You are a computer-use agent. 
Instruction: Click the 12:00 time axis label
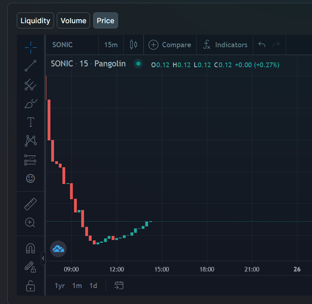(x=117, y=269)
